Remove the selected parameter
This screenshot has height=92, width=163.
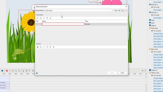(41, 18)
